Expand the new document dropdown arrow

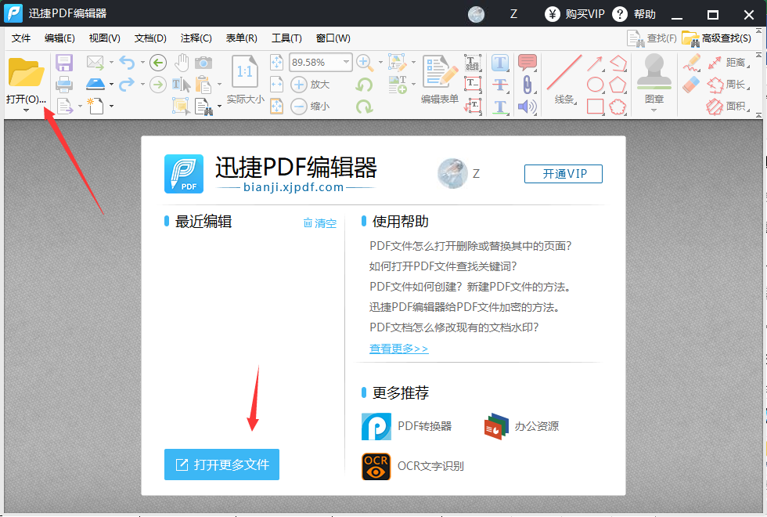(x=111, y=106)
